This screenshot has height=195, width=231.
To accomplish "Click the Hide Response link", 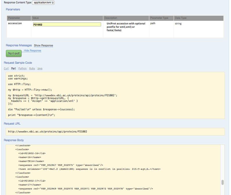I will click(32, 51).
